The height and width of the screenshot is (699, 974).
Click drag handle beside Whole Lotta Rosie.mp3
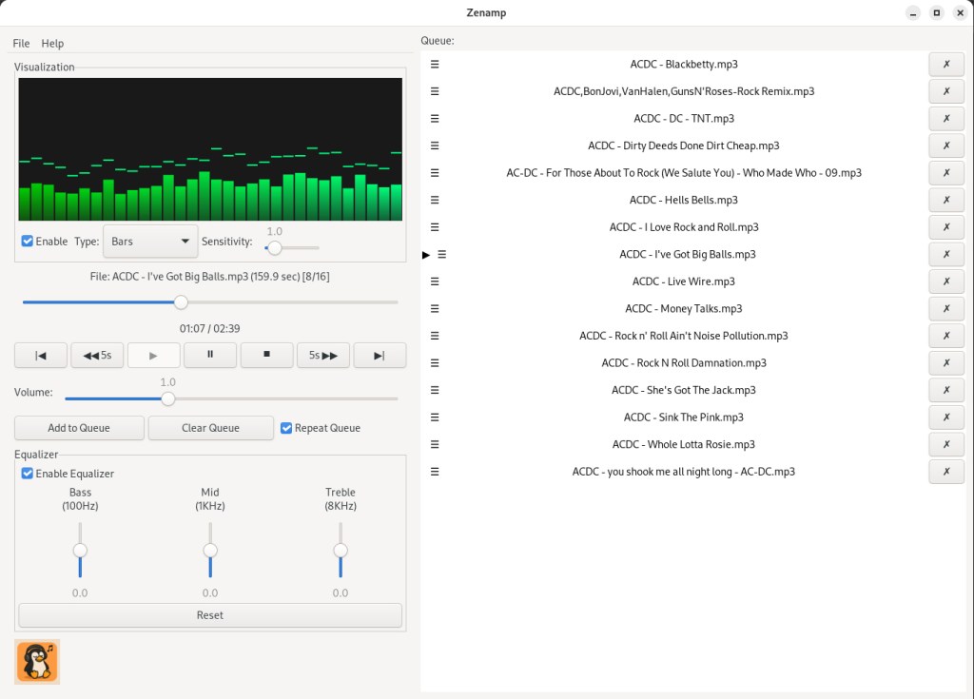435,444
